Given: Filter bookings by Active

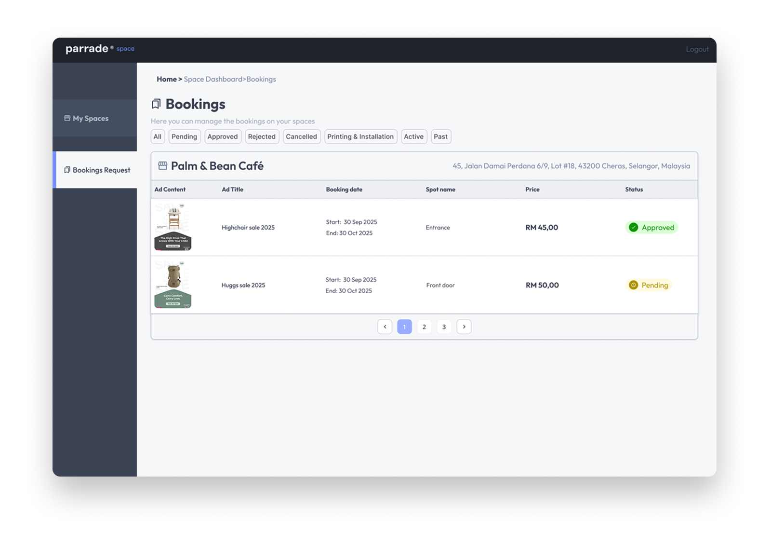Looking at the screenshot, I should (x=414, y=136).
